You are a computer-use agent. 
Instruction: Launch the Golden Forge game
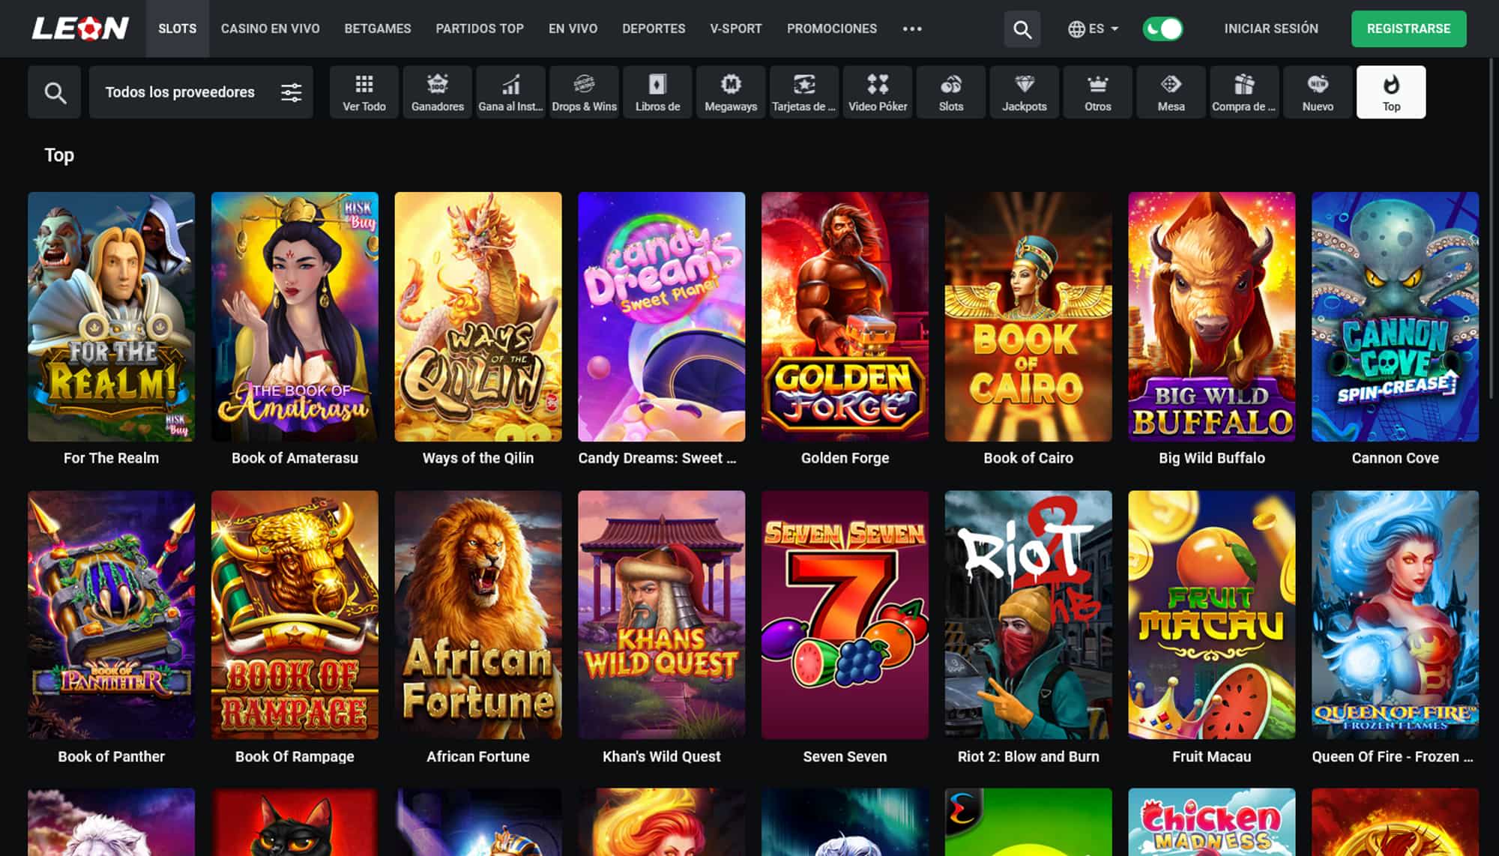point(845,316)
